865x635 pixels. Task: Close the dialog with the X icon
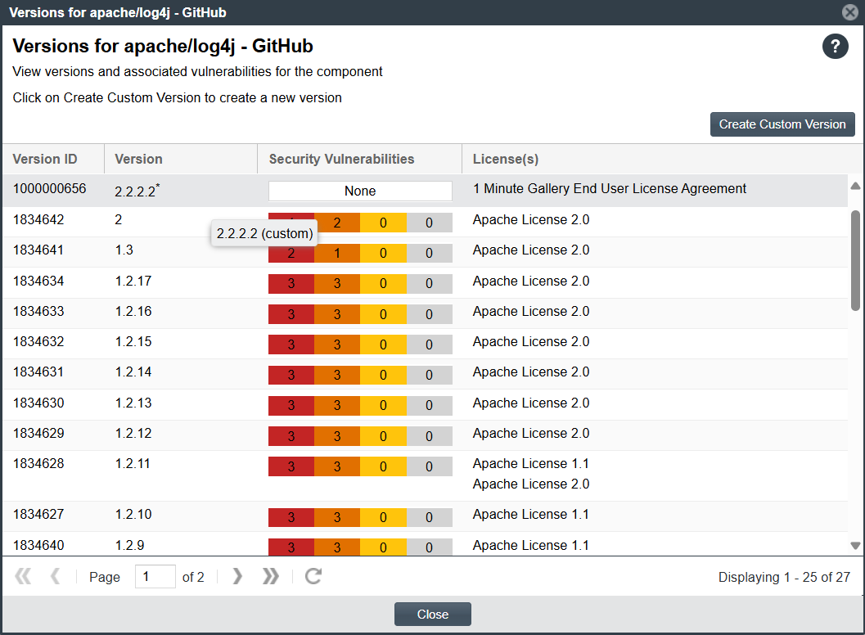pos(850,12)
